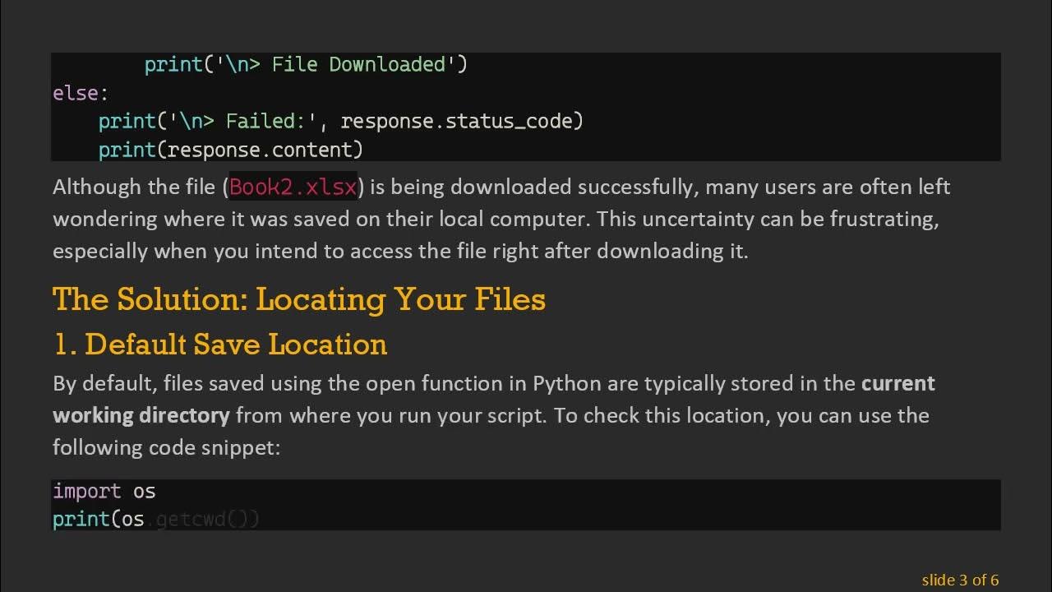Click the "following code snippet:" text

(166, 447)
